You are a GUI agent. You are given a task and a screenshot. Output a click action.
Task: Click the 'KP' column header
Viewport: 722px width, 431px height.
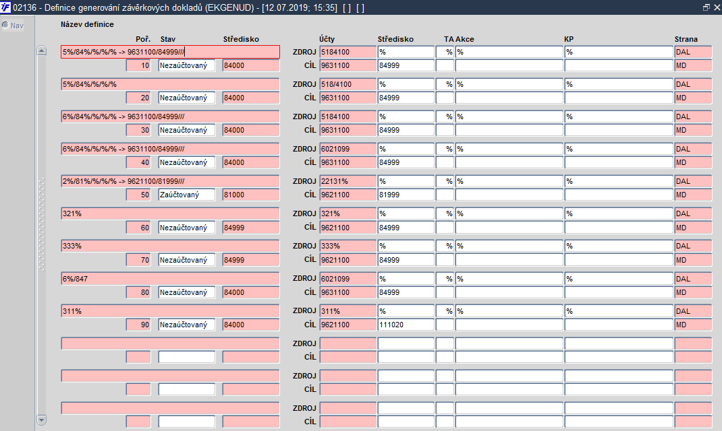pos(569,39)
